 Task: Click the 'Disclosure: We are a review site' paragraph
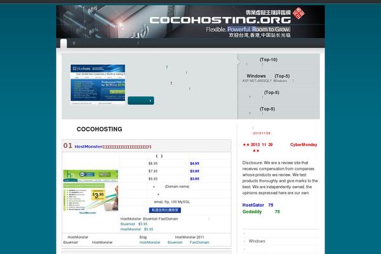[x=280, y=178]
